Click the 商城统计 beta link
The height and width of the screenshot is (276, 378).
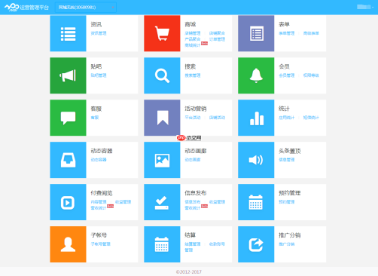[x=193, y=45]
